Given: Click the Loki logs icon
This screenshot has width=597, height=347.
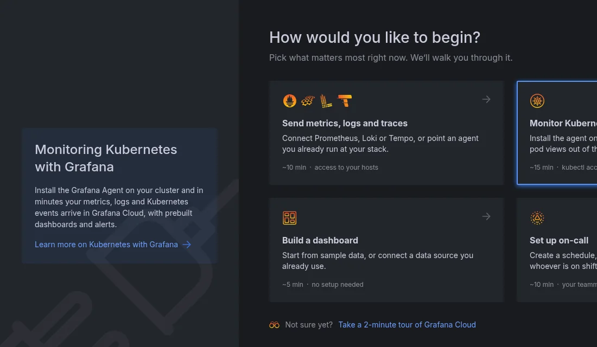Looking at the screenshot, I should 326,101.
